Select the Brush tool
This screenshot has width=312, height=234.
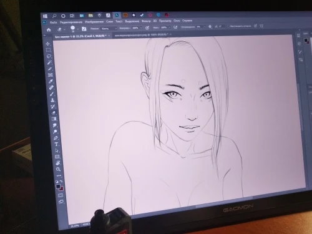coord(52,94)
